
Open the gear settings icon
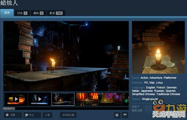117,115
